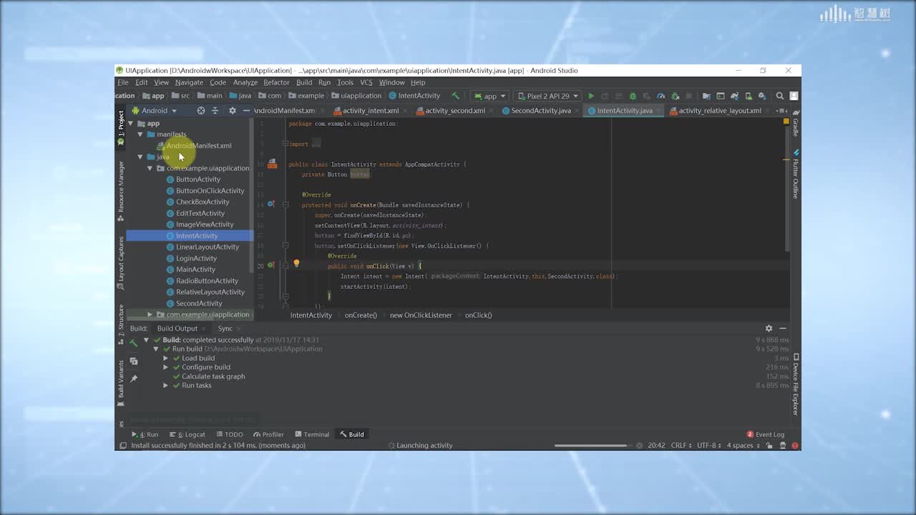
Task: Click the UTF-8 encoding selector
Action: click(708, 445)
